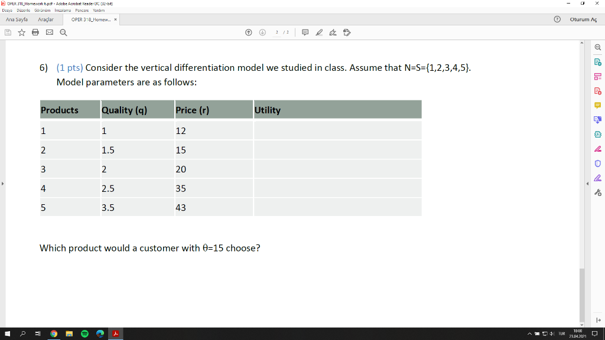Select the Export PDF tool in the sidebar
Screen dimensions: 605x340
[x=597, y=62]
